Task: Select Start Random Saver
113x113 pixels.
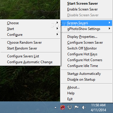Action: [30, 48]
